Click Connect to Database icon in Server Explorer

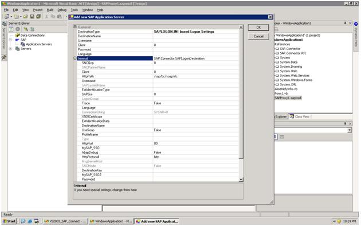tap(26, 29)
